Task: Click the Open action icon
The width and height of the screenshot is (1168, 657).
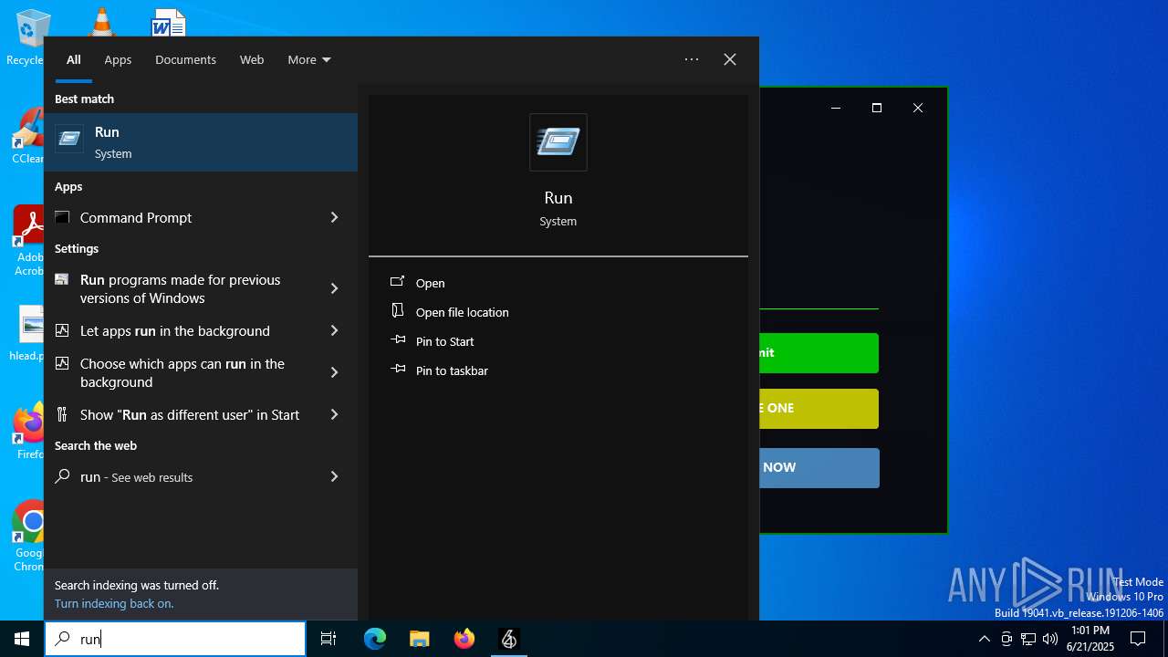Action: (398, 283)
